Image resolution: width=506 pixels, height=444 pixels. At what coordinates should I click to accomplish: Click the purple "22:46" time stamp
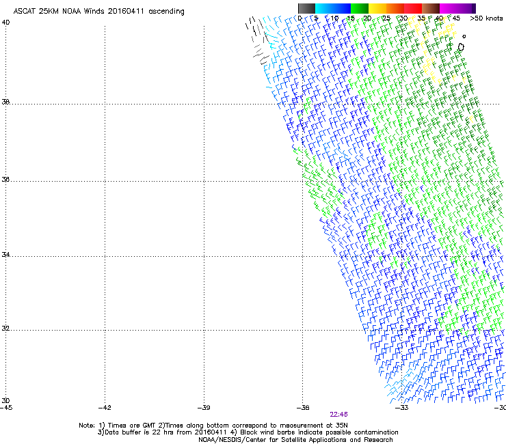[338, 415]
